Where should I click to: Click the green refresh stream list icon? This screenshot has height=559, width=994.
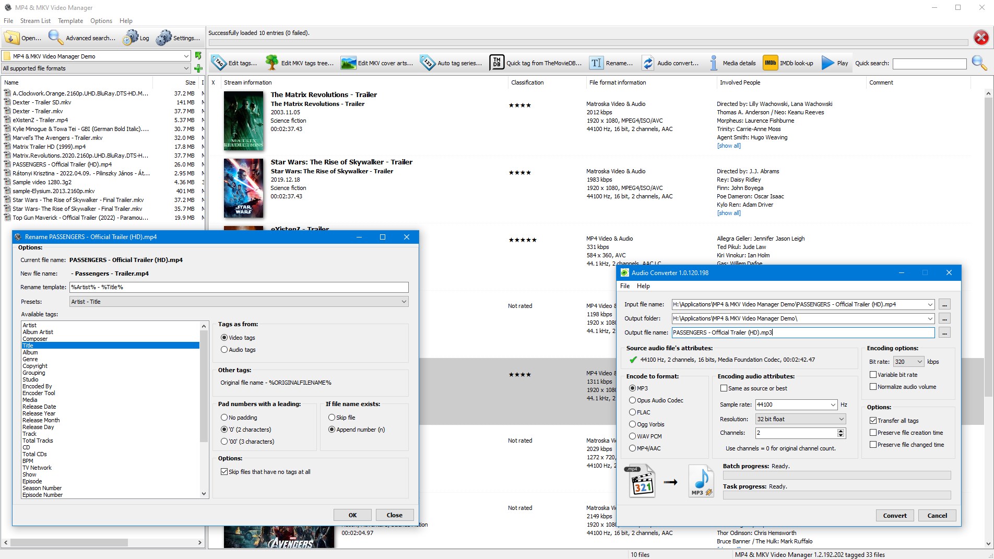(198, 55)
